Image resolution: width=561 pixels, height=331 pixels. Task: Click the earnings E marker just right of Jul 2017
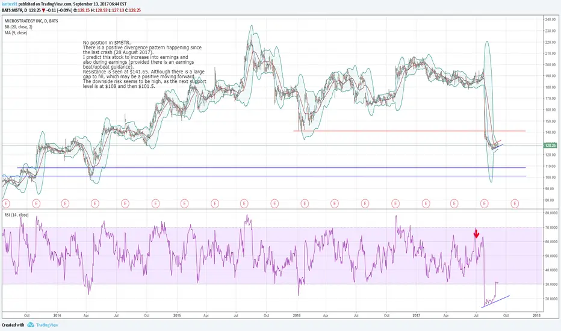coord(484,203)
